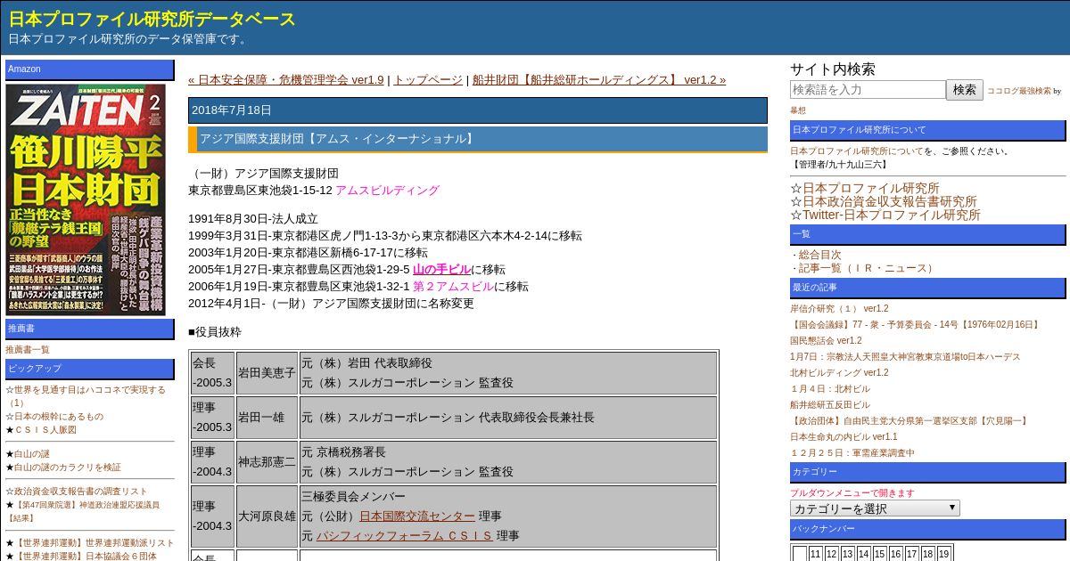Viewport: 1070px width, 561px height.
Task: Open recent article 自由民主党大分県第一選挙区支部
Action: [x=910, y=421]
